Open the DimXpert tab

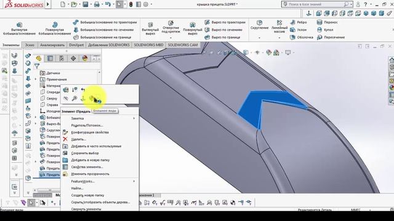(76, 45)
